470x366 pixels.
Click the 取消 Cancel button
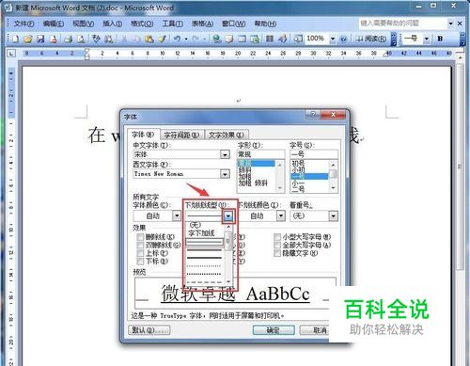(x=315, y=330)
